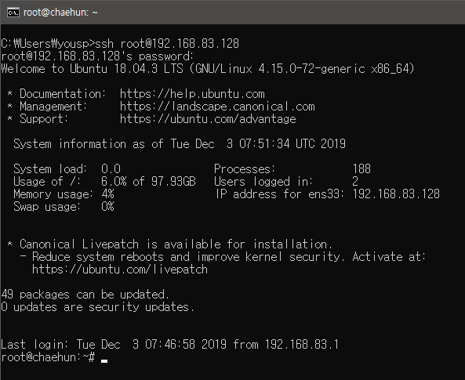Click the disk usage '6.0% of 97.93GB'
465x380 pixels.
pyautogui.click(x=148, y=182)
